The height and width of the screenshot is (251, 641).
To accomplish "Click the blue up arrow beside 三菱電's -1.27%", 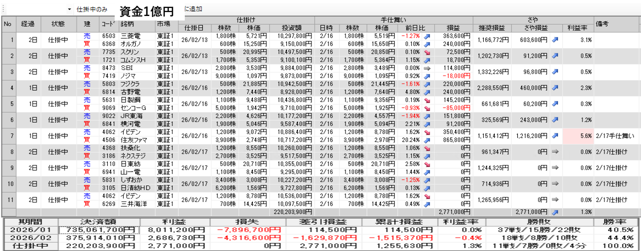I will coord(427,36).
